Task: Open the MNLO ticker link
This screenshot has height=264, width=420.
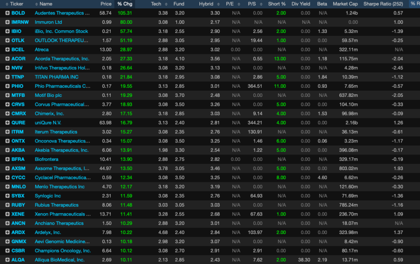Action: 18,186
